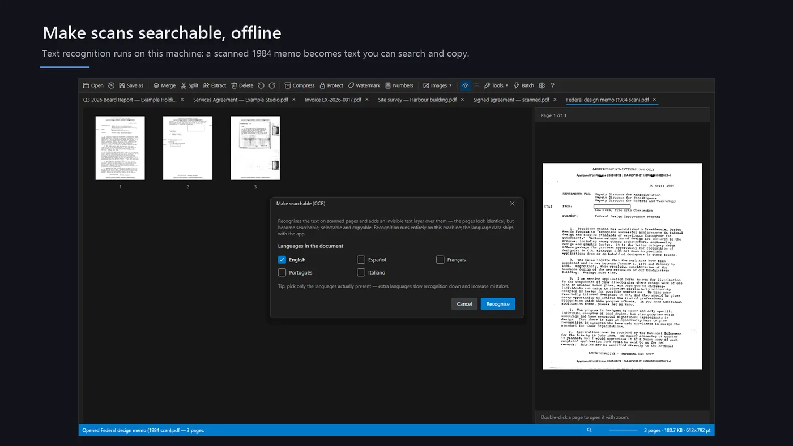Select the Split tool with scissors
This screenshot has width=793, height=446.
pos(189,85)
